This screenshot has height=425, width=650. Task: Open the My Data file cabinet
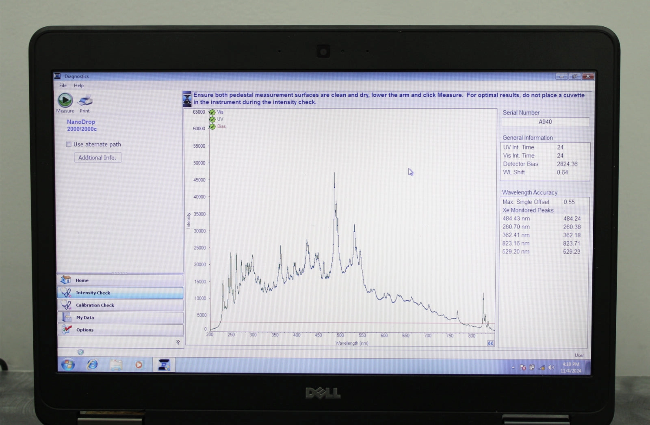(66, 317)
